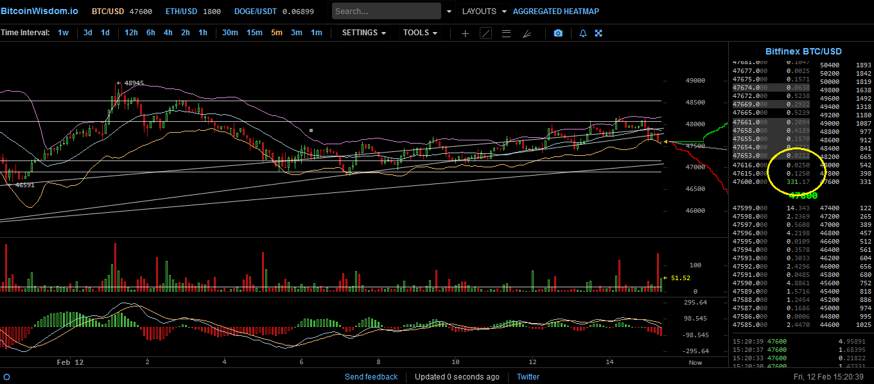
Task: Click the 48945 high price label on chart
Action: [x=134, y=83]
